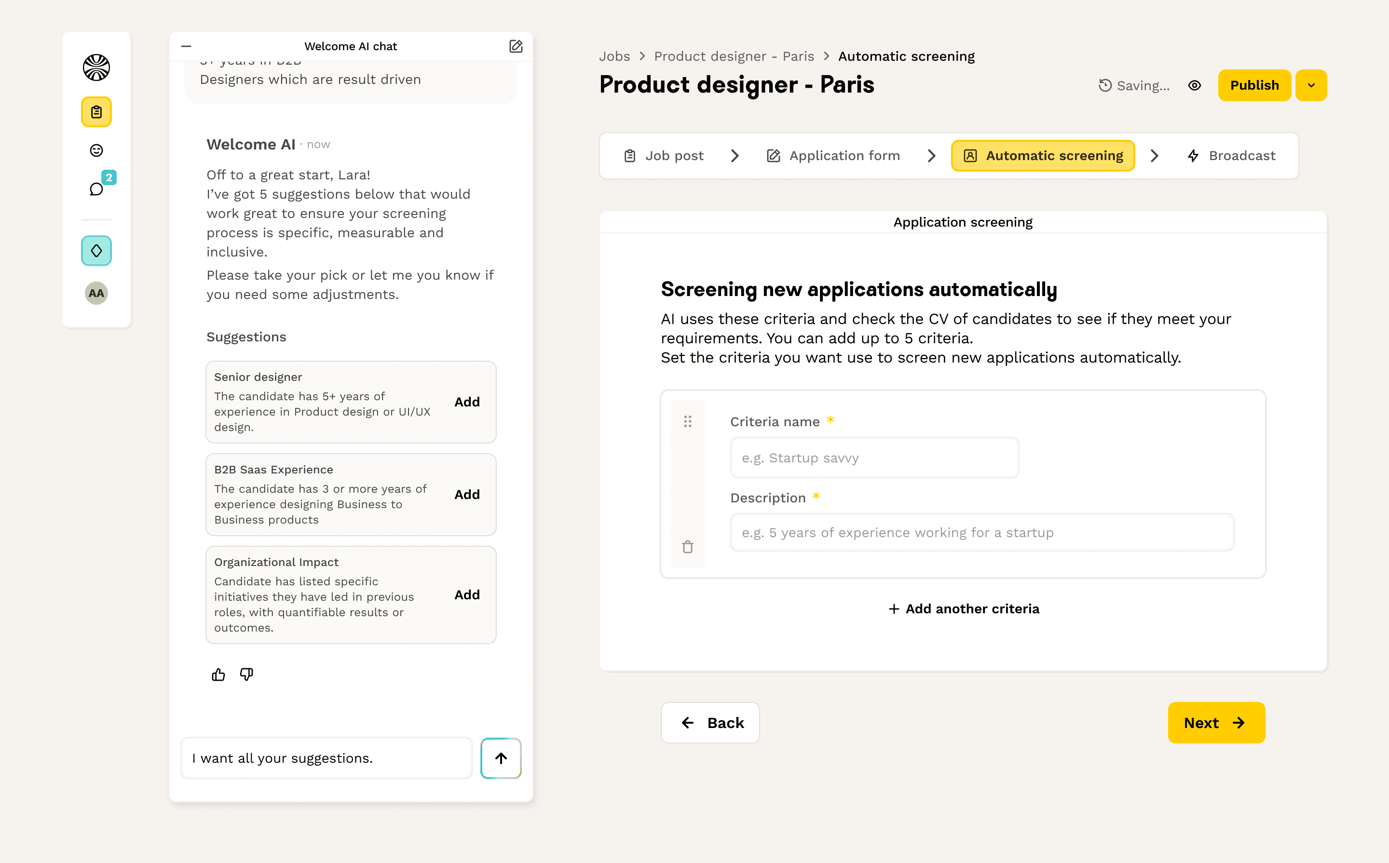Viewport: 1389px width, 863px height.
Task: Click the drag handle on criteria card
Action: (687, 421)
